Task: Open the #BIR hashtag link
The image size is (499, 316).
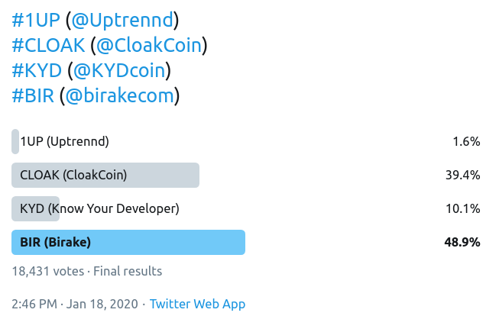Action: (x=33, y=95)
